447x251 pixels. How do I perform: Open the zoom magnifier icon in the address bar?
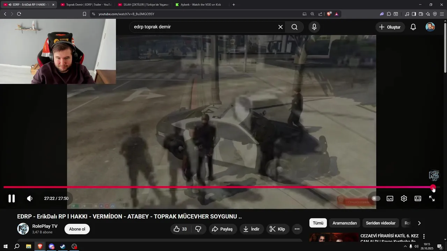312,14
